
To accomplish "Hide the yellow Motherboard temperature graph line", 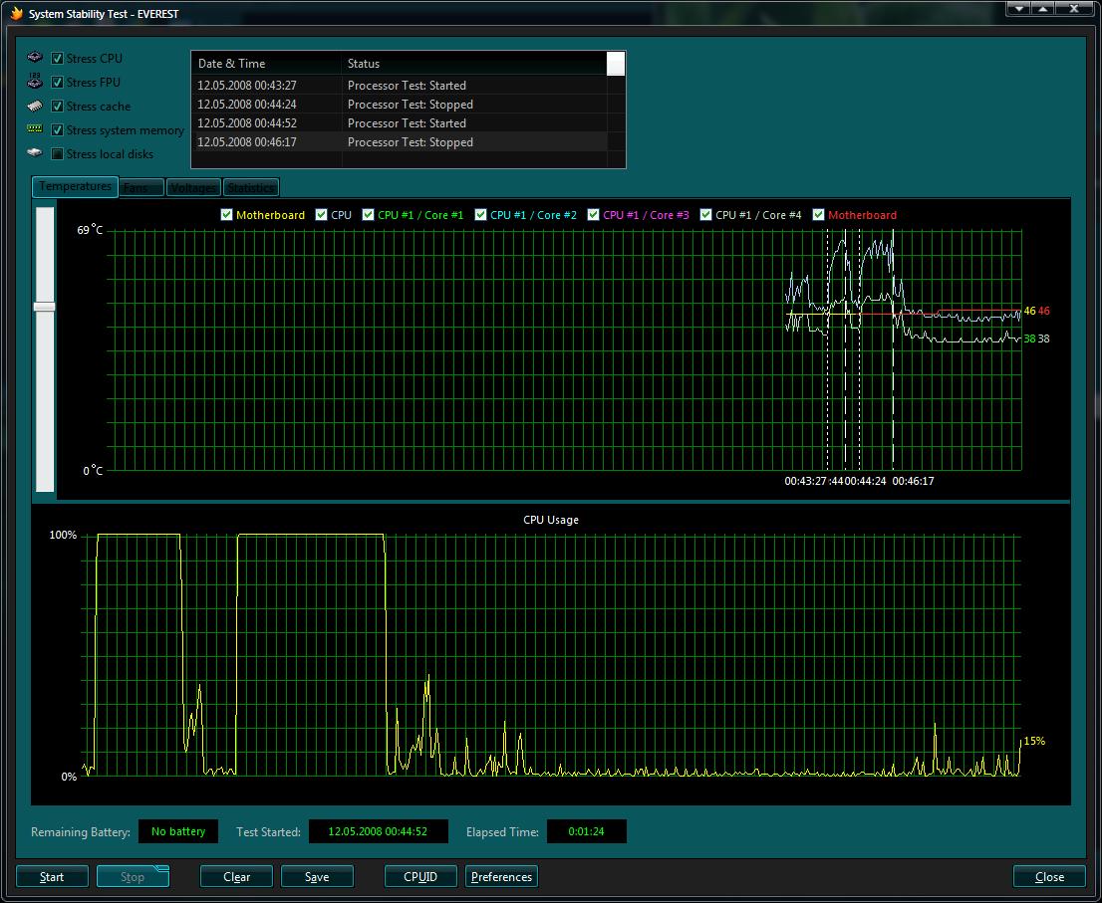I will (x=226, y=214).
